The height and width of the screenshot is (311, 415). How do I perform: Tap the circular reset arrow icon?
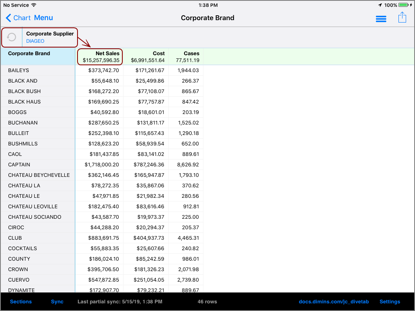[x=12, y=37]
